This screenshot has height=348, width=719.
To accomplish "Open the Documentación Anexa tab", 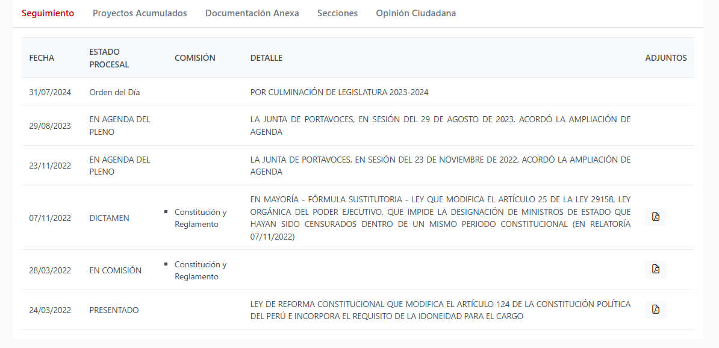I will point(252,13).
